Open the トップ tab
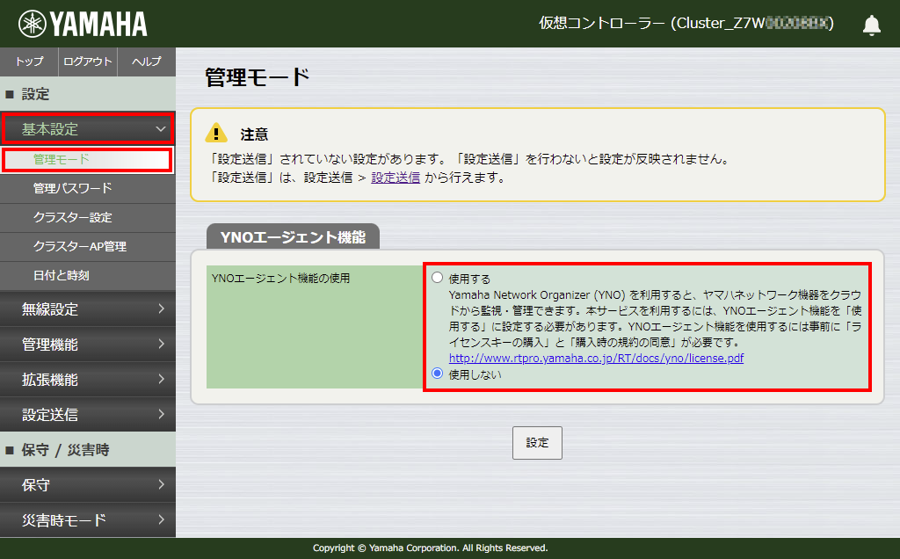 click(29, 62)
